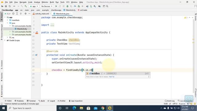Click the Windows Start button

tap(3, 108)
